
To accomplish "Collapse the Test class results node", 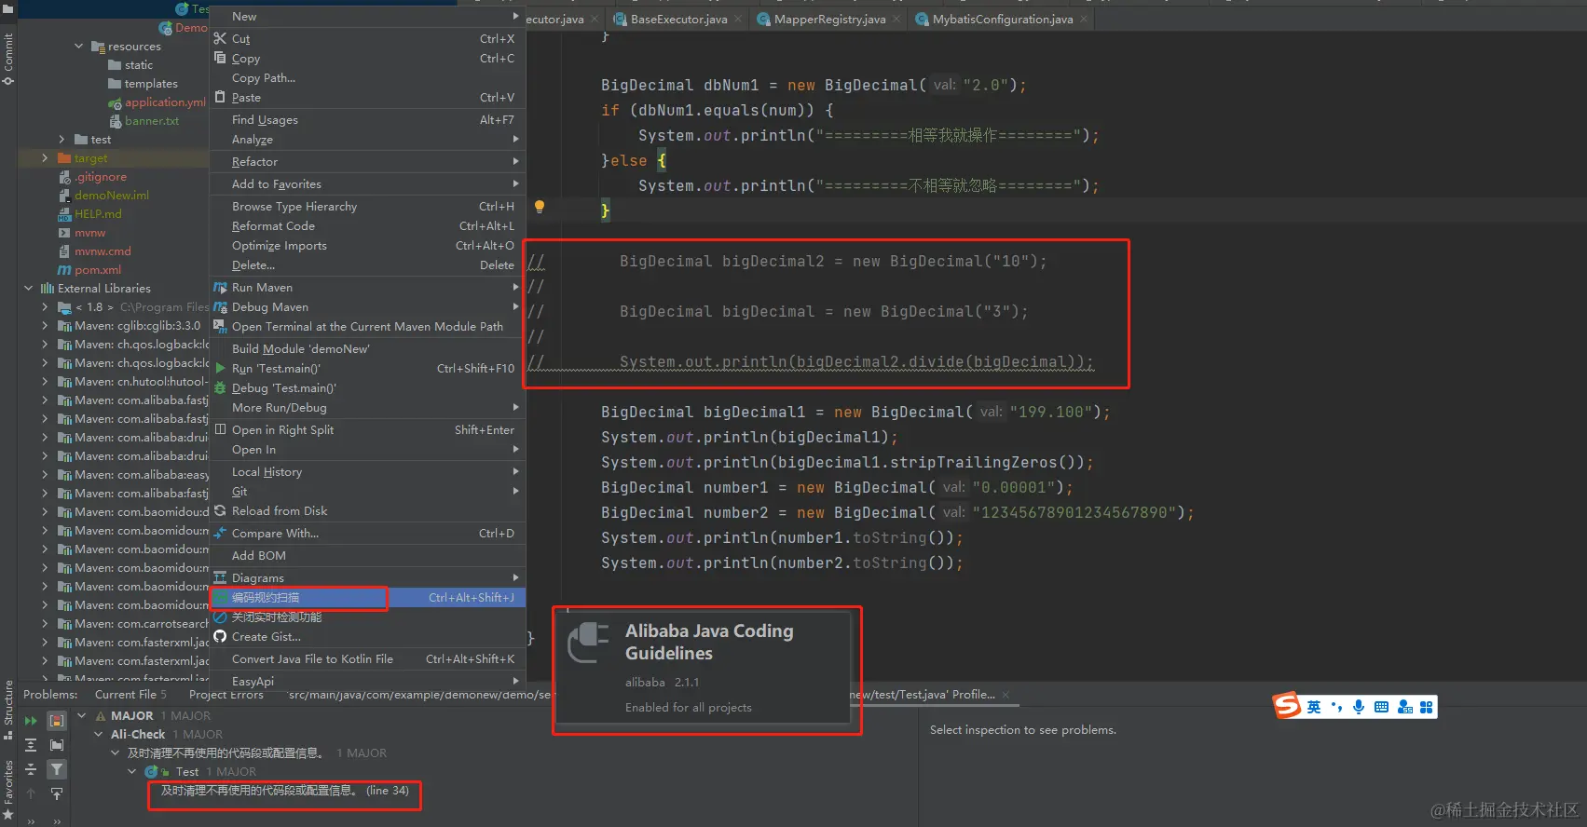I will (x=132, y=771).
